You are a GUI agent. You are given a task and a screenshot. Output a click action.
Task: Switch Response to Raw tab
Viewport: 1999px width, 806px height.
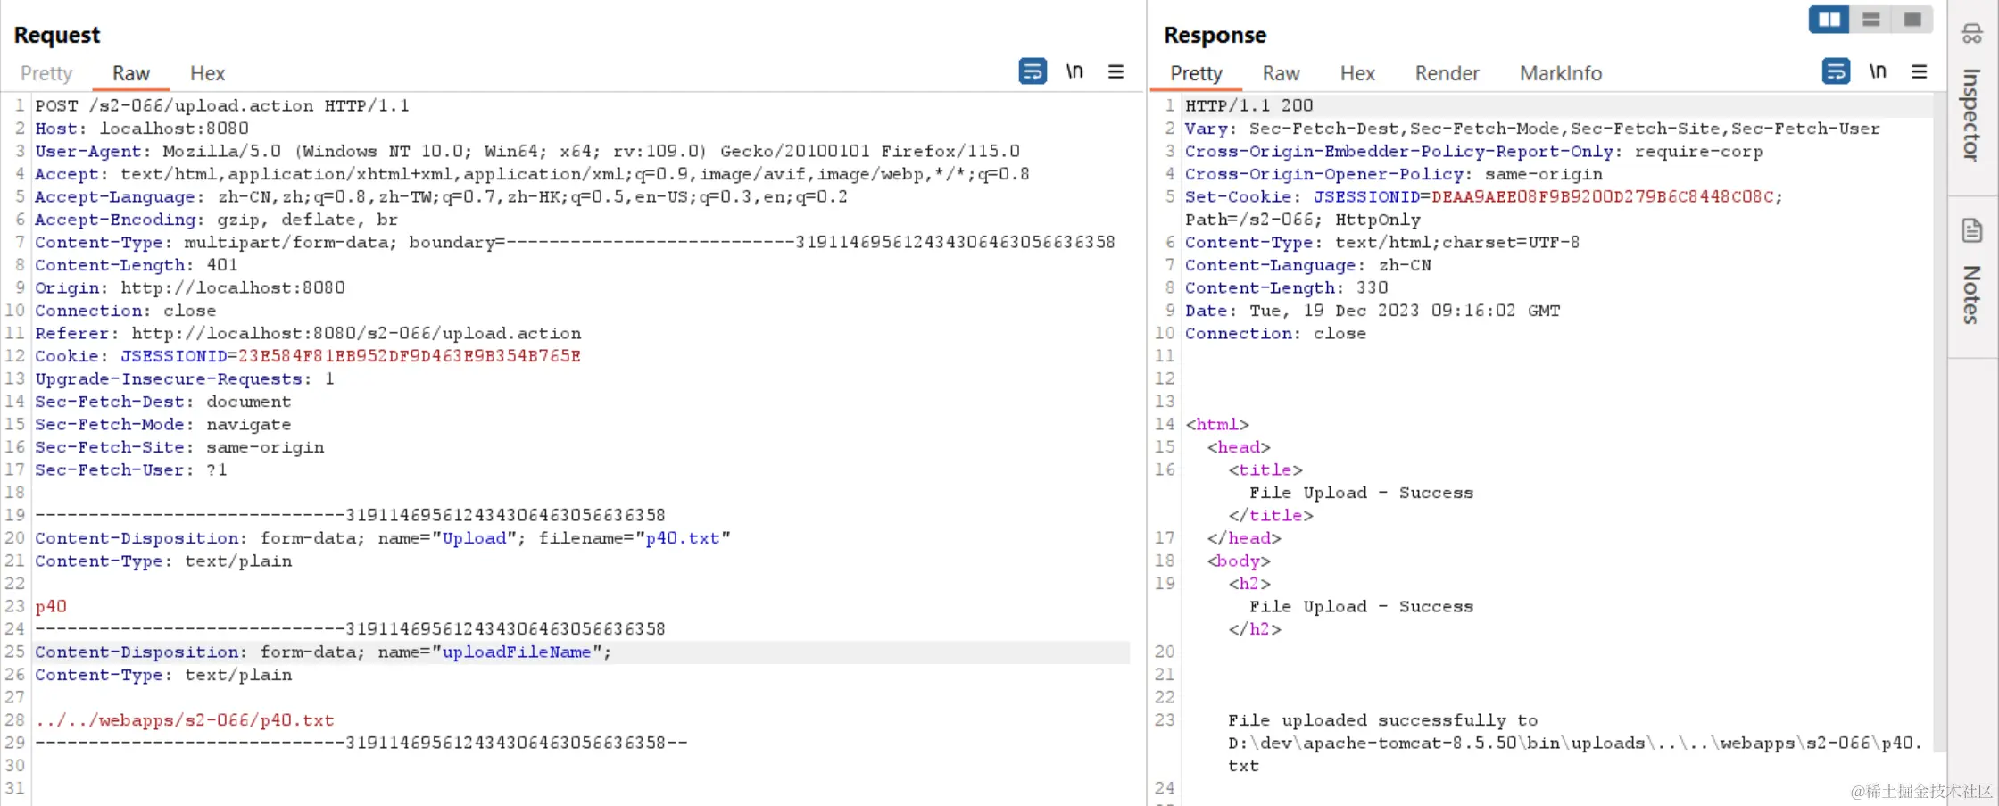1281,73
